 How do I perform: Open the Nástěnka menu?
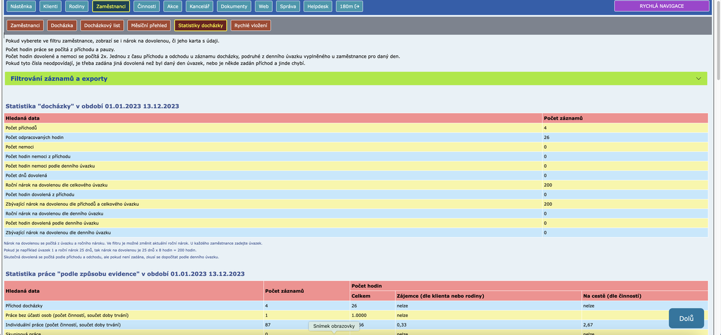coord(22,6)
